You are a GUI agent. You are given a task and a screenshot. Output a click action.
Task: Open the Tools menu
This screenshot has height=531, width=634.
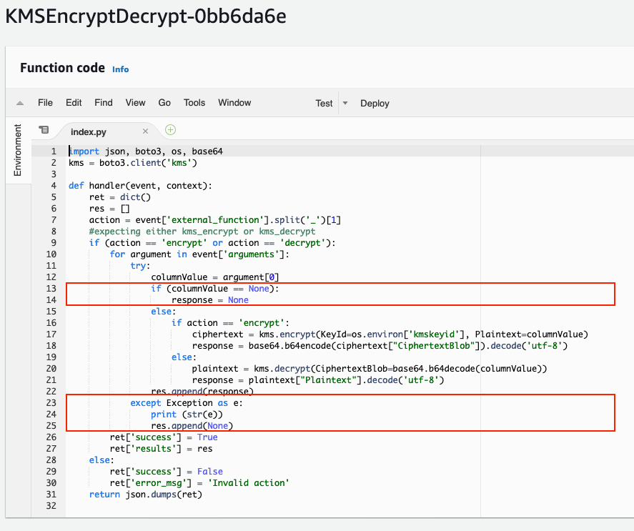tap(194, 103)
